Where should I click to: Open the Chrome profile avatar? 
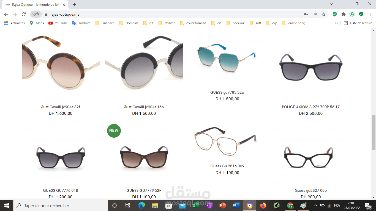[x=352, y=14]
